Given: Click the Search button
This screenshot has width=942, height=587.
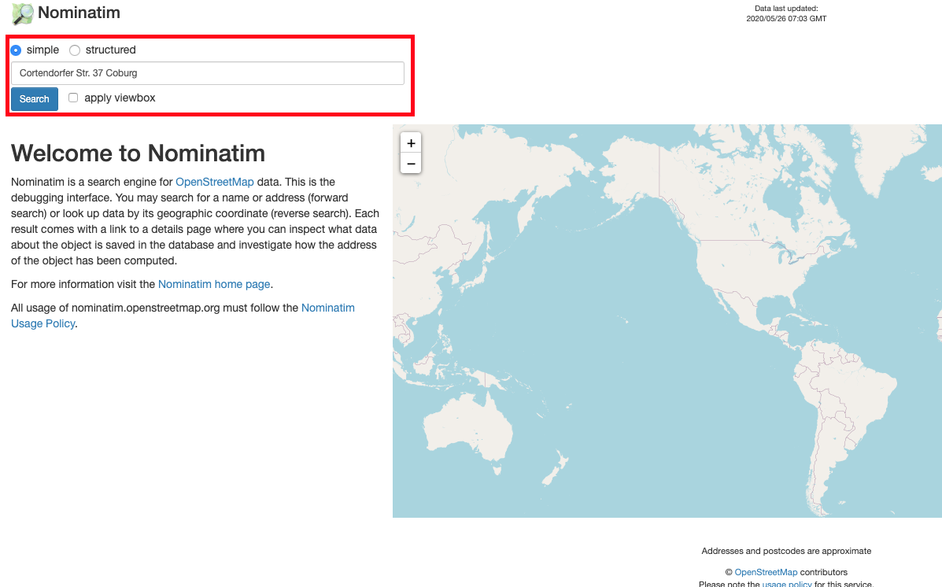Looking at the screenshot, I should pyautogui.click(x=35, y=99).
